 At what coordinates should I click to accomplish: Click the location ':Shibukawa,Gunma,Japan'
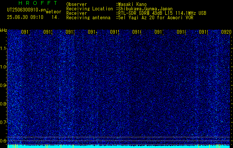coord(144,9)
